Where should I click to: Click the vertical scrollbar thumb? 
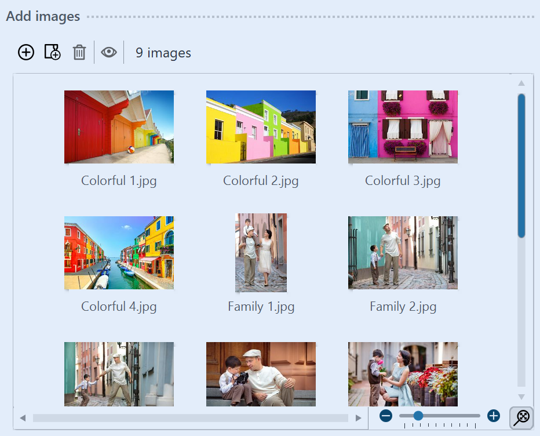pos(521,165)
